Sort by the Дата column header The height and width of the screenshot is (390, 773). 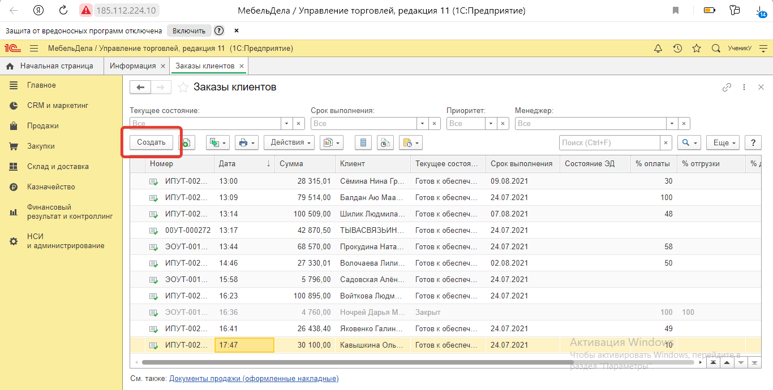click(244, 164)
